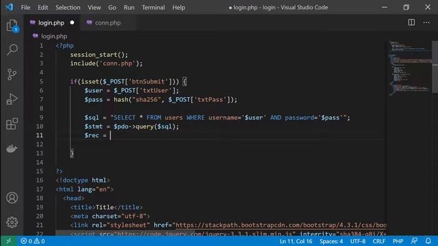Image resolution: width=438 pixels, height=246 pixels.
Task: Click the $user = $_POST line
Action: pos(131,90)
